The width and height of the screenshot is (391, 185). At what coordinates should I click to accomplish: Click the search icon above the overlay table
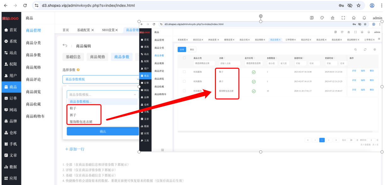pyautogui.click(x=355, y=50)
